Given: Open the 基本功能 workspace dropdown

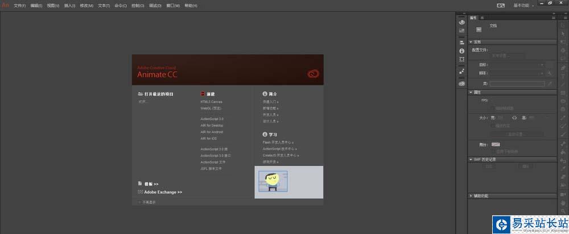Looking at the screenshot, I should pos(523,6).
